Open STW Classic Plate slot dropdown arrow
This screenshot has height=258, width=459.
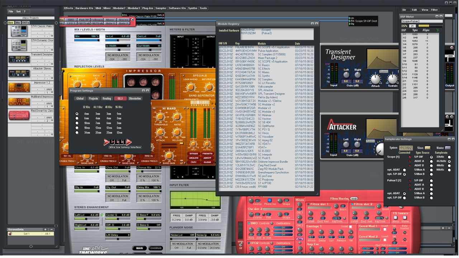(52, 36)
